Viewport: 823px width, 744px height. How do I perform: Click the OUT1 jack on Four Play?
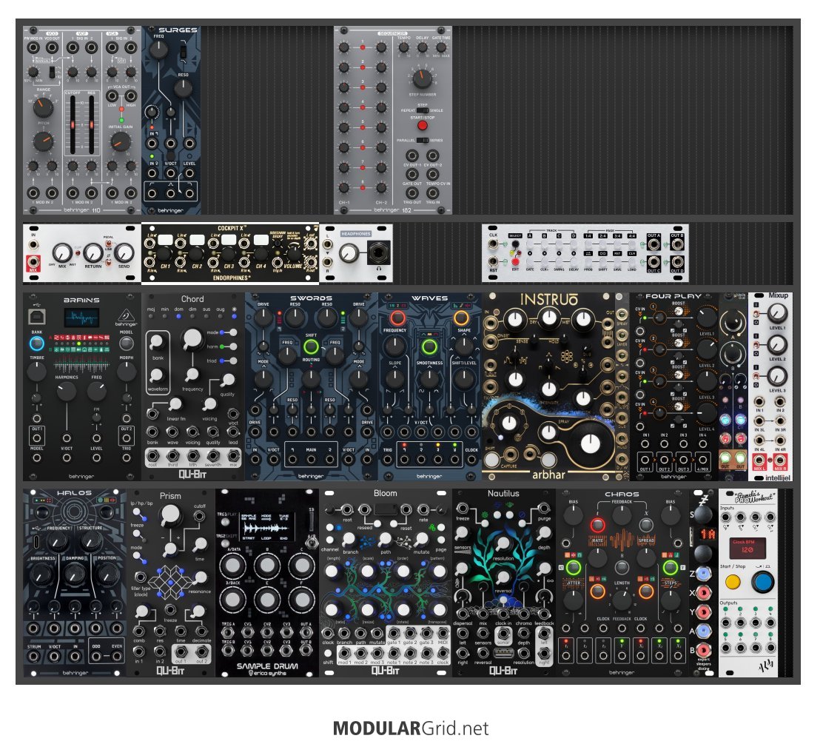[x=645, y=460]
